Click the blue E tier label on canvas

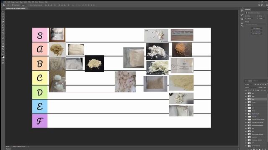(x=40, y=107)
